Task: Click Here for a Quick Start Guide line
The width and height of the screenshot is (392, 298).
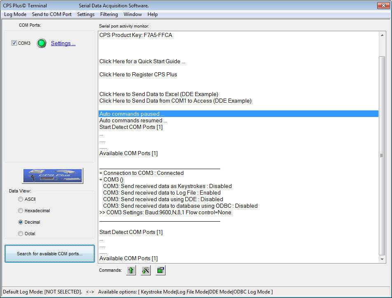Action: point(142,62)
